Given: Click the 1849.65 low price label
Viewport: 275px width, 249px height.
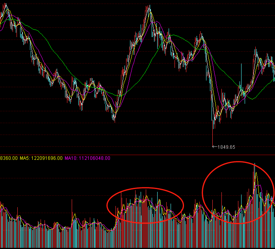Looking at the screenshot, I should (226, 147).
